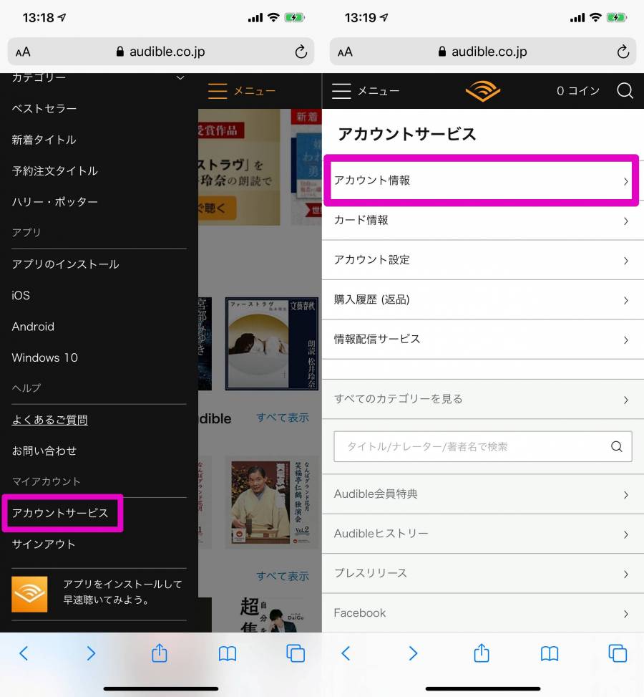Open Audibleヒストリー row chevron
644x697 pixels.
point(625,534)
